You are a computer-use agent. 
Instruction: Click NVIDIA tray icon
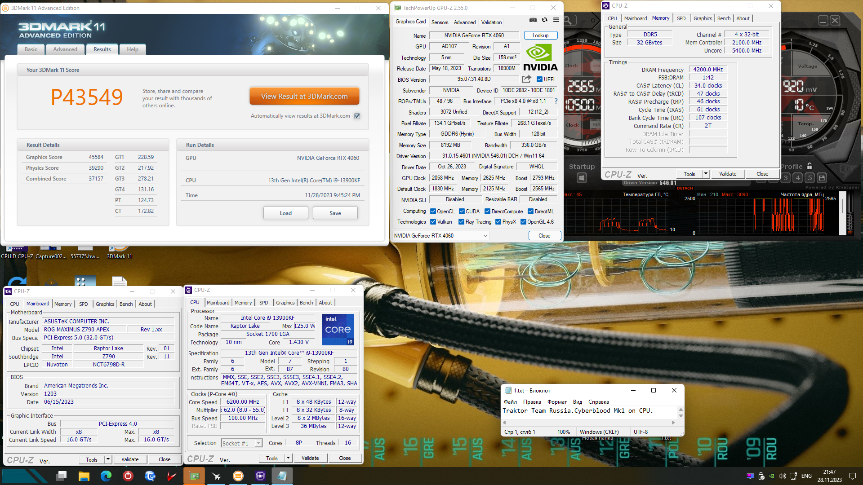click(x=772, y=476)
